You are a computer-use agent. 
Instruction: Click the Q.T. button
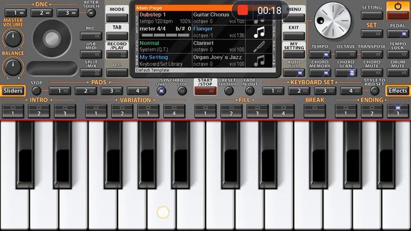(x=117, y=73)
